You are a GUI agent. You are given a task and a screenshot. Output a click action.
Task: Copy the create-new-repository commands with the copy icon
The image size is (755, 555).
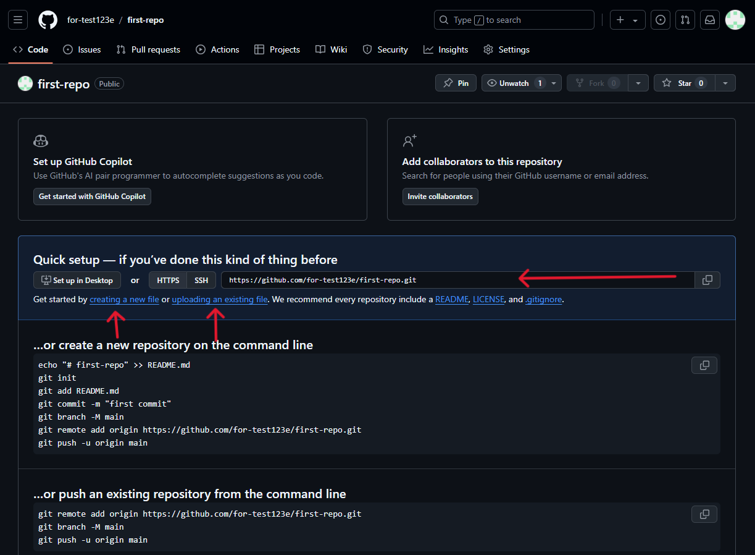tap(704, 365)
